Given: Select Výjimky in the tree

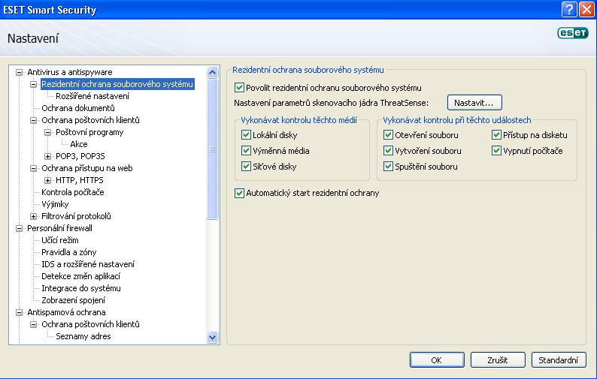Looking at the screenshot, I should (x=55, y=205).
